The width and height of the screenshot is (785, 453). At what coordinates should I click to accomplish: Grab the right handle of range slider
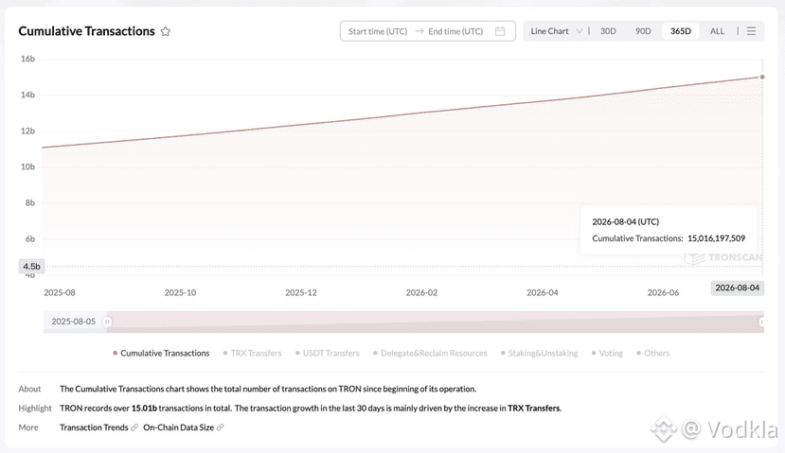coord(761,322)
